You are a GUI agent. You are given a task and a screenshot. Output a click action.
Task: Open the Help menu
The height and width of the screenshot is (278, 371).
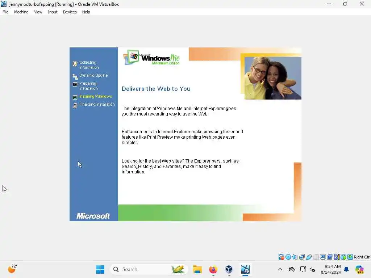pos(86,12)
